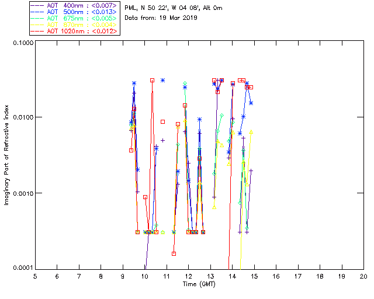
Task: Click the AOT 675nm legend entry
Action: pos(74,18)
